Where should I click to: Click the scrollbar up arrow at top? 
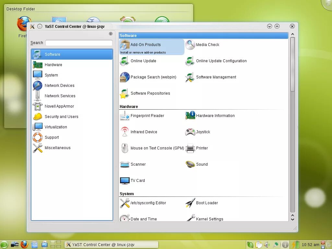click(292, 34)
